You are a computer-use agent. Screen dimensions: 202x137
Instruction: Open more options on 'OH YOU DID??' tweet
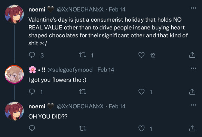193,105
